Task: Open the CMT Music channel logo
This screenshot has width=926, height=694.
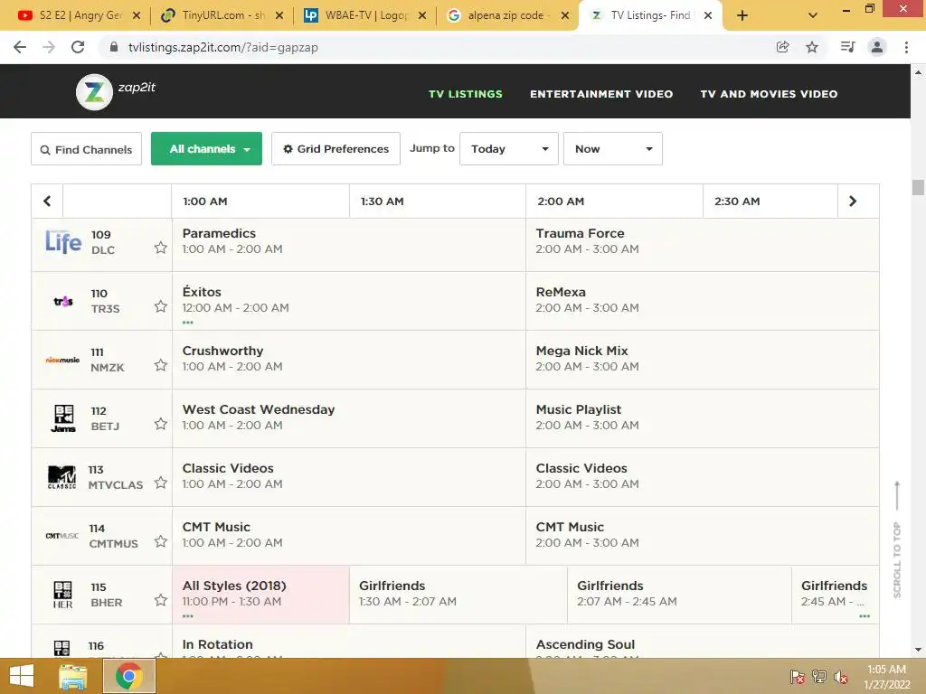Action: pos(62,536)
